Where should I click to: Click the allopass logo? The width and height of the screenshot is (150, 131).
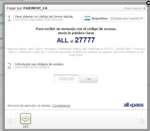[x=134, y=105]
